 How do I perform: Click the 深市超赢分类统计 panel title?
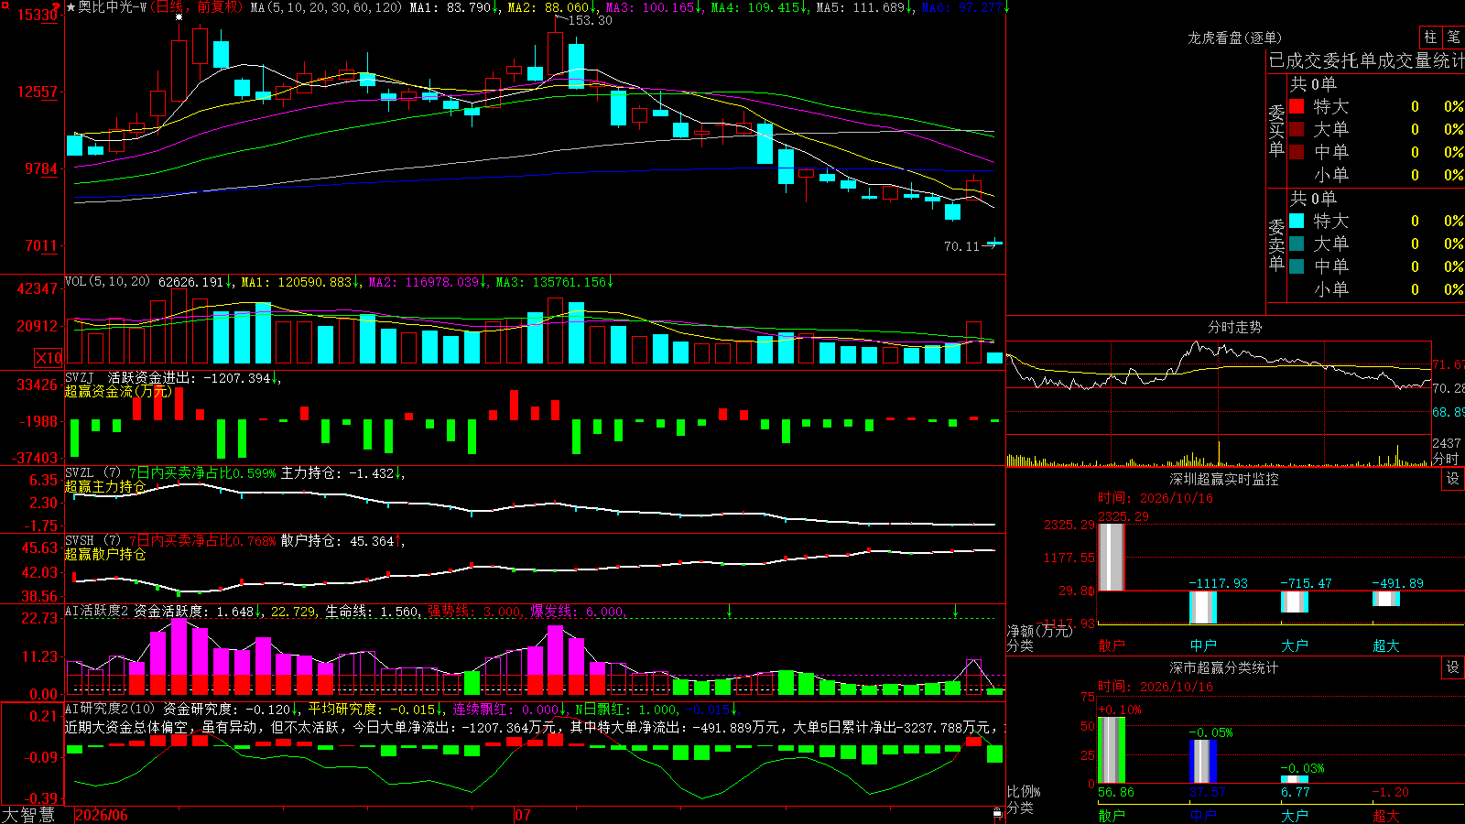(x=1224, y=667)
